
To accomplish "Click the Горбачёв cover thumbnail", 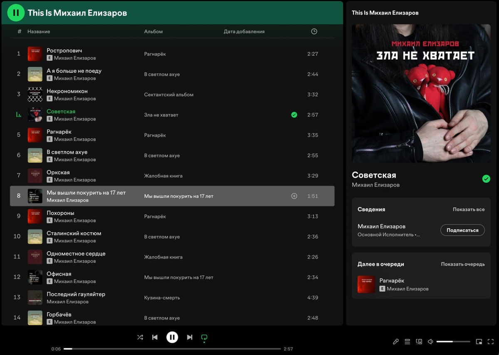I will pos(35,318).
